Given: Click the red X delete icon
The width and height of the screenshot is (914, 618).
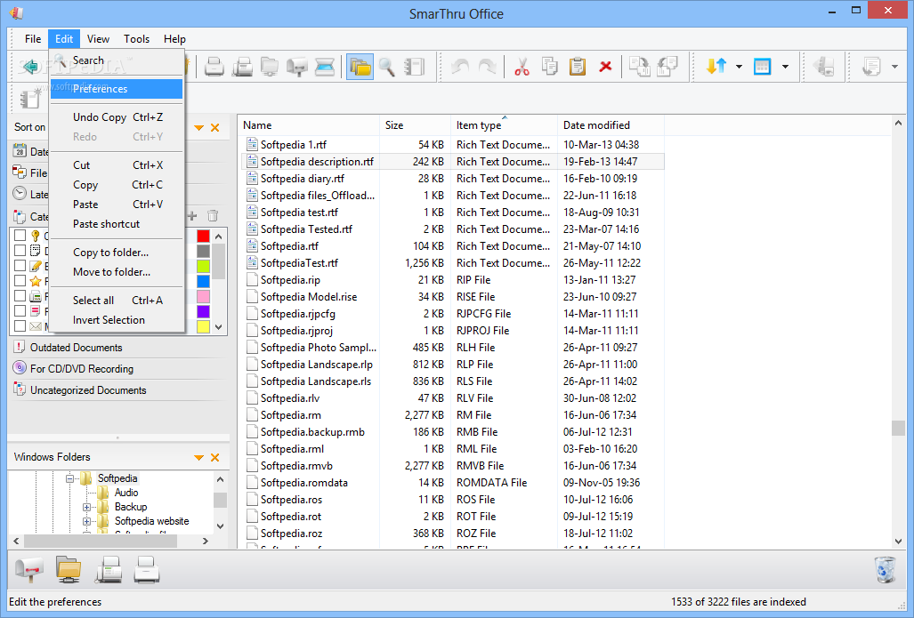Looking at the screenshot, I should [605, 67].
